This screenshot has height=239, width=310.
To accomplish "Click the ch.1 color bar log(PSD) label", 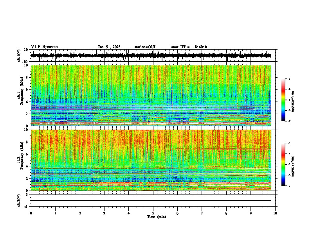I will coord(293,102).
